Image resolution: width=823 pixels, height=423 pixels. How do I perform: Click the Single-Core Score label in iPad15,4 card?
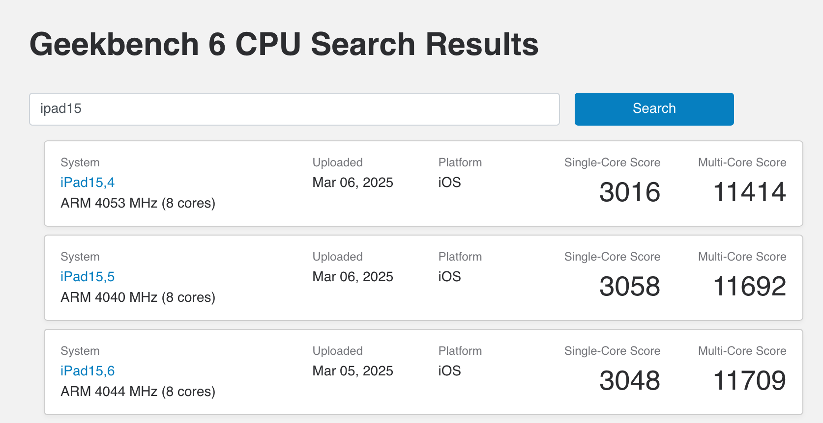click(x=612, y=162)
